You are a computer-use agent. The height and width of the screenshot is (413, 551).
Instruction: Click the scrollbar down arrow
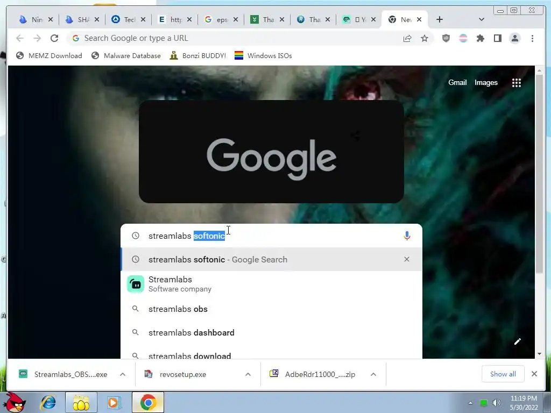click(539, 354)
